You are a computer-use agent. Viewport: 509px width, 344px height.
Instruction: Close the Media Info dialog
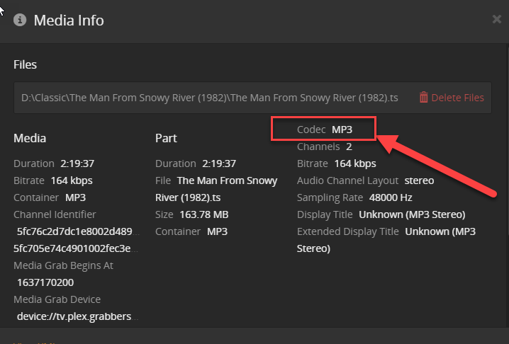click(497, 19)
